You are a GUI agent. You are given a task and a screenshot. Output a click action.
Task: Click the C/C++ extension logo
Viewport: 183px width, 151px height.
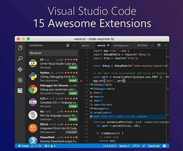tap(33, 102)
